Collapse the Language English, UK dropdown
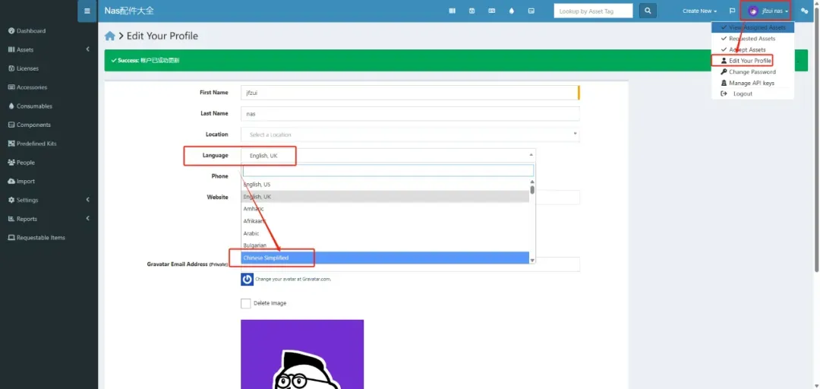 point(388,156)
